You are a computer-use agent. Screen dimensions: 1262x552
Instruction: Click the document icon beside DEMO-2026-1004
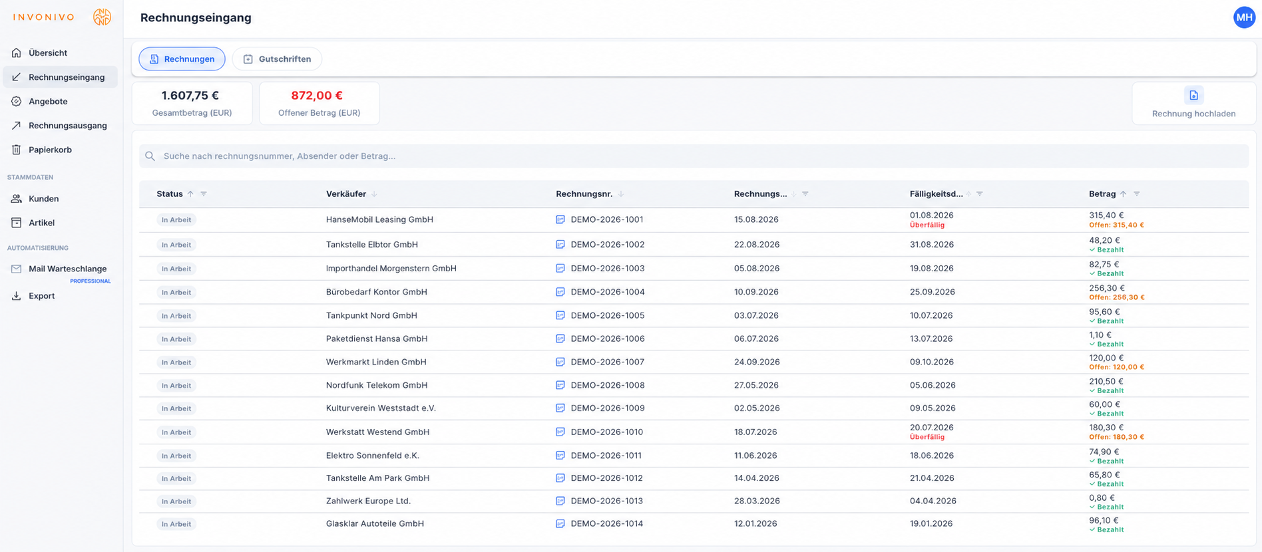pyautogui.click(x=560, y=292)
